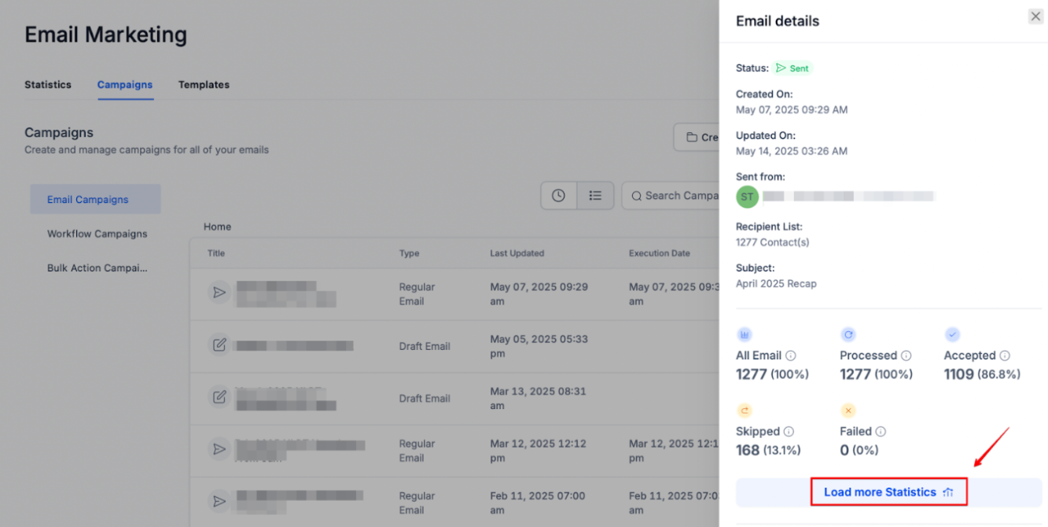Select Email Campaigns in sidebar

(x=95, y=199)
